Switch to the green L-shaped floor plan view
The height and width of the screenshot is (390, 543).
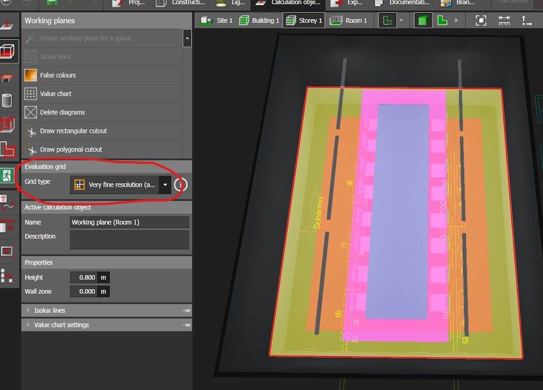point(442,21)
